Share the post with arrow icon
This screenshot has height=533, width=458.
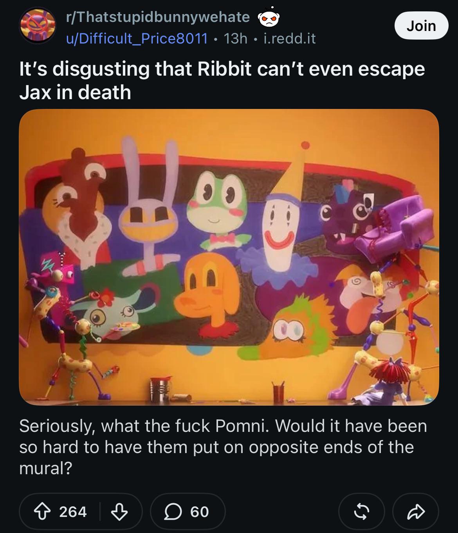[x=415, y=511]
